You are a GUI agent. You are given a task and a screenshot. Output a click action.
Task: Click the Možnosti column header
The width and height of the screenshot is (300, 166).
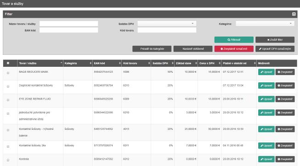[264, 63]
